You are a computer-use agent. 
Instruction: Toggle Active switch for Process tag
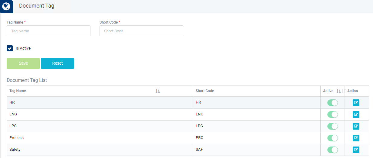point(332,138)
